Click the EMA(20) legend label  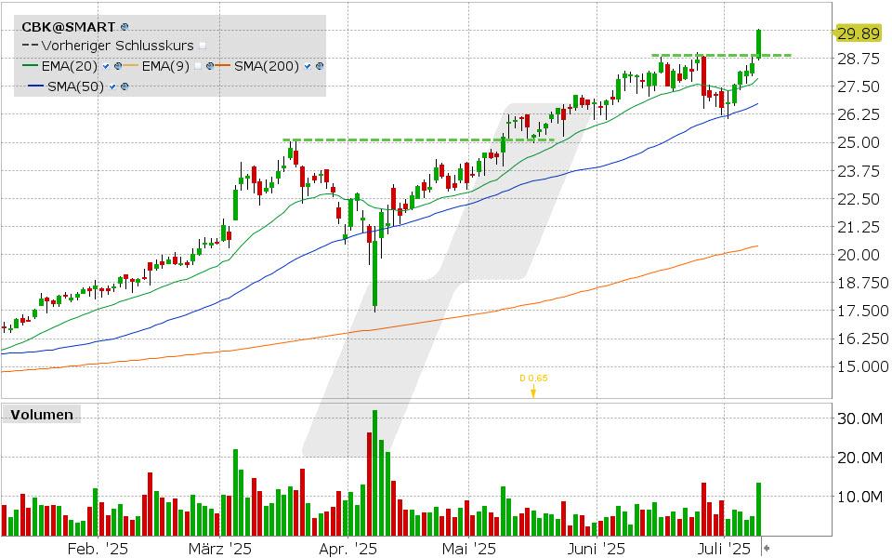pos(70,66)
